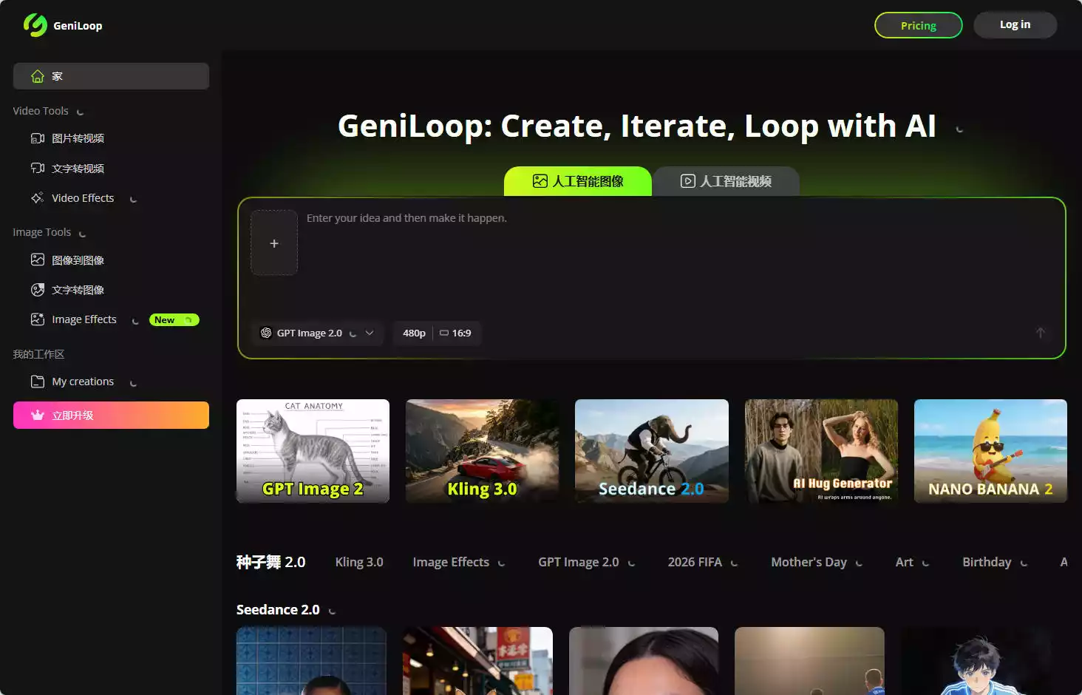Screen dimensions: 1082x695
Task: Open the GPT Image 2.0 model dropdown
Action: pyautogui.click(x=318, y=333)
